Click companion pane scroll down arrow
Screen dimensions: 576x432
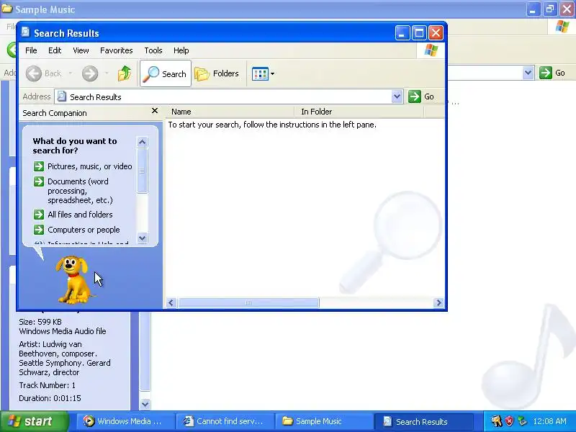(x=142, y=238)
